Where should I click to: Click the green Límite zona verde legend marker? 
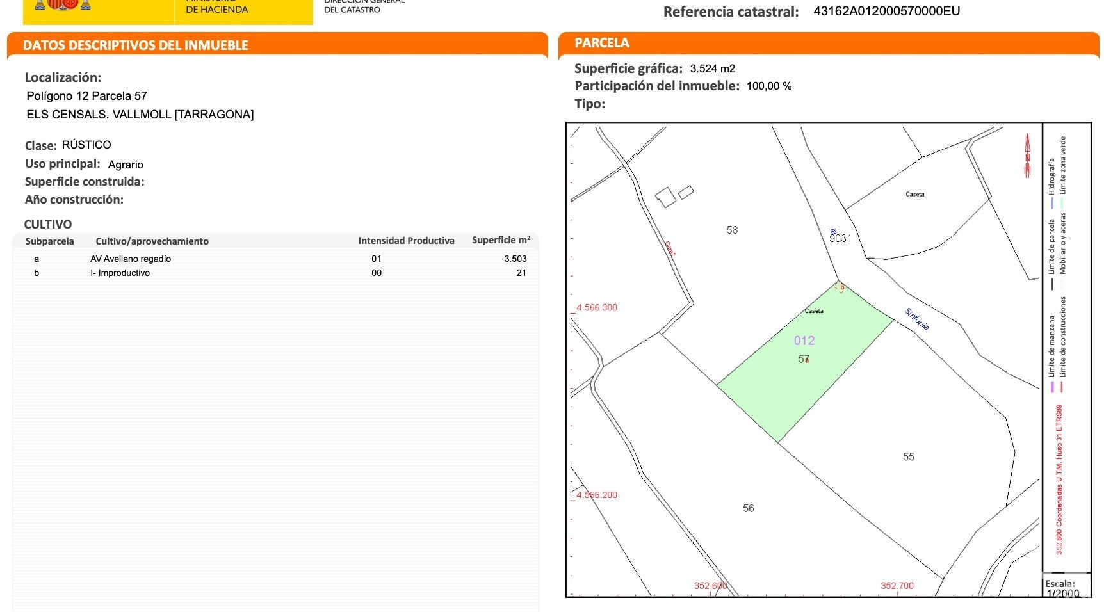1062,204
